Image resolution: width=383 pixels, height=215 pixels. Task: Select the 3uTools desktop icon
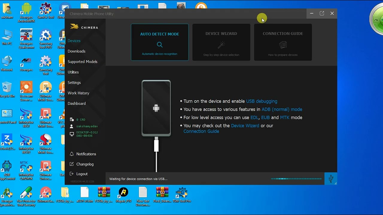tap(7, 142)
